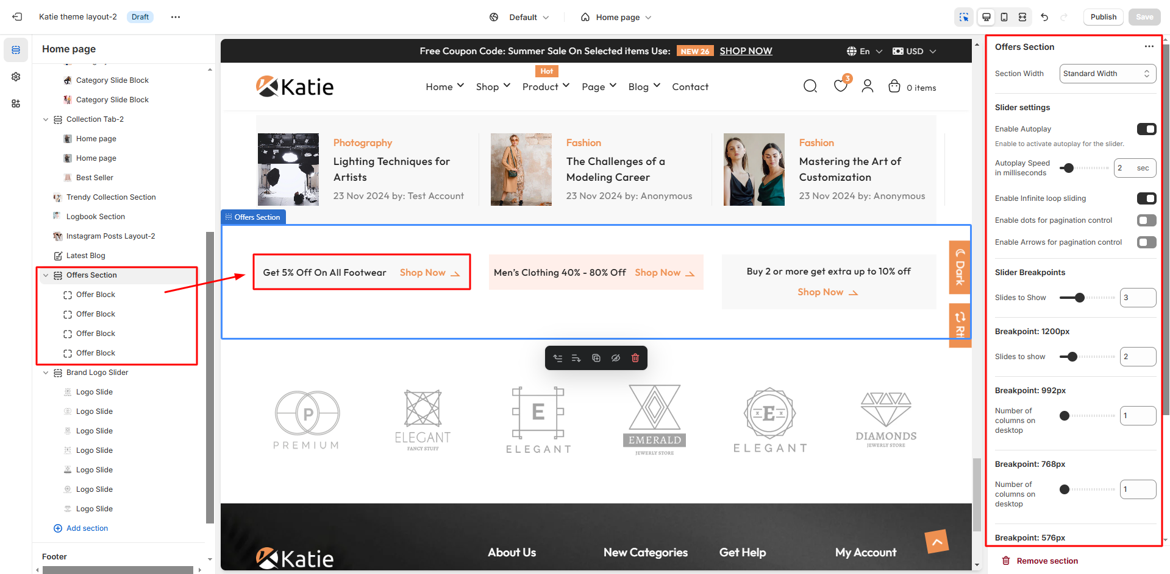Click the exit editor icon

[17, 17]
